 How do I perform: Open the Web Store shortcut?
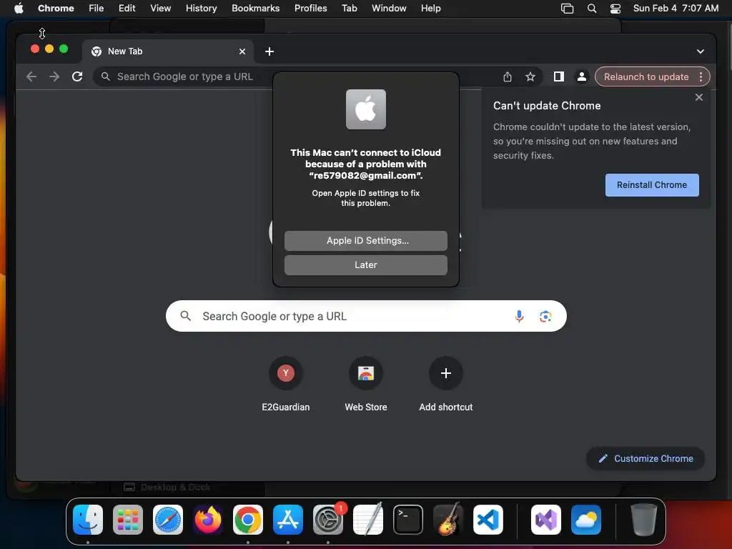coord(366,384)
